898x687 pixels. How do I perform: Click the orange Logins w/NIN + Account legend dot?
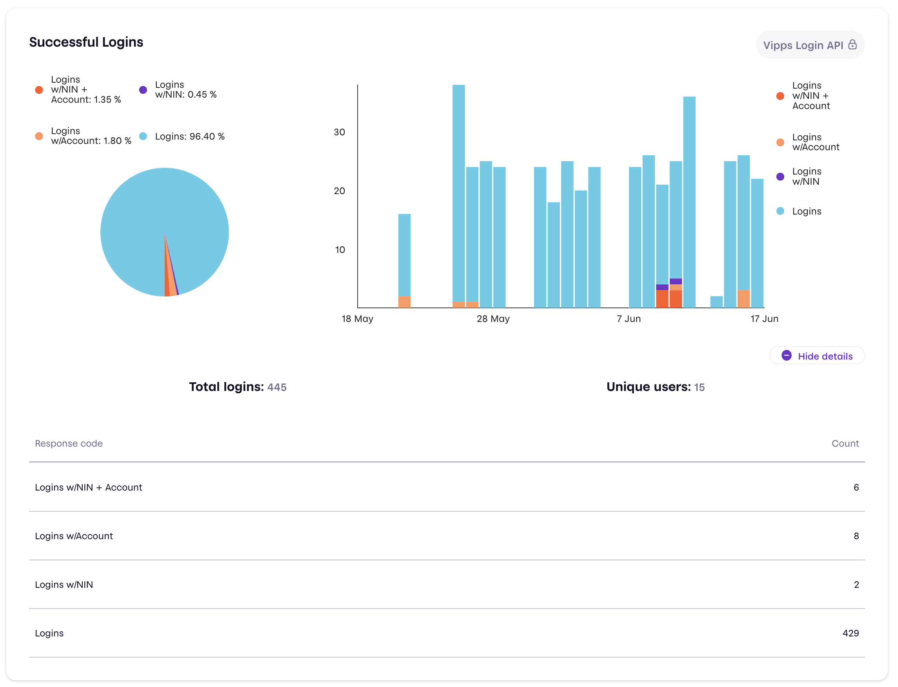tap(39, 89)
